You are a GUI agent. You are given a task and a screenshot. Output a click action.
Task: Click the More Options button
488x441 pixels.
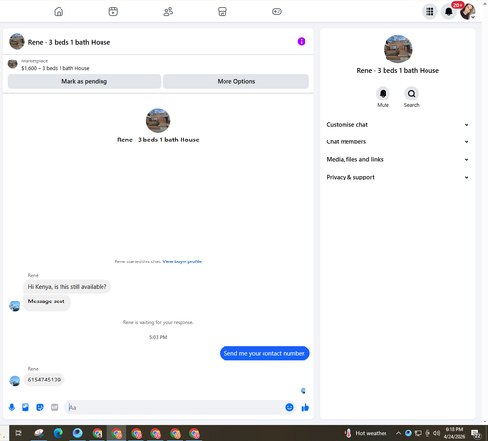point(236,81)
